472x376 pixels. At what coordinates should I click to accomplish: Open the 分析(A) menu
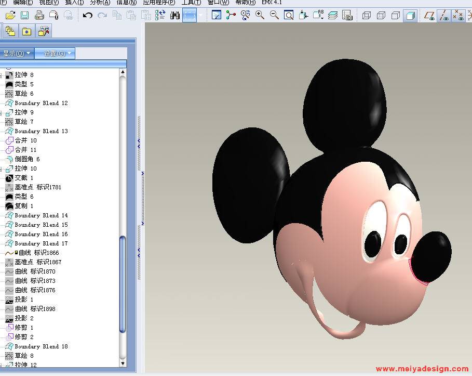(100, 3)
